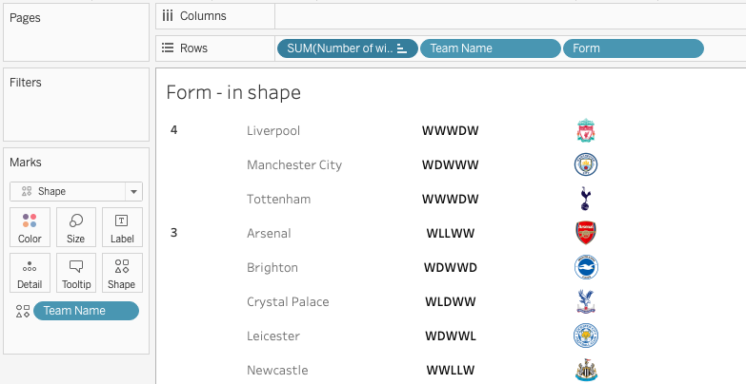The height and width of the screenshot is (384, 746).
Task: Select the Crystal Palace eagle crest
Action: [586, 302]
